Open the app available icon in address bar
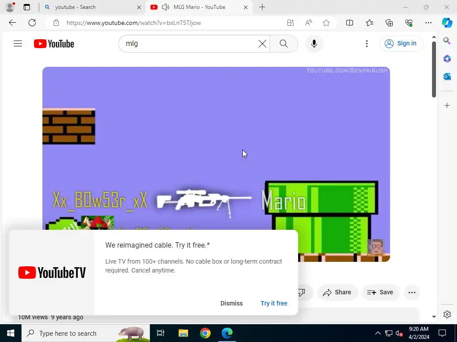The width and height of the screenshot is (457, 342). pos(290,23)
